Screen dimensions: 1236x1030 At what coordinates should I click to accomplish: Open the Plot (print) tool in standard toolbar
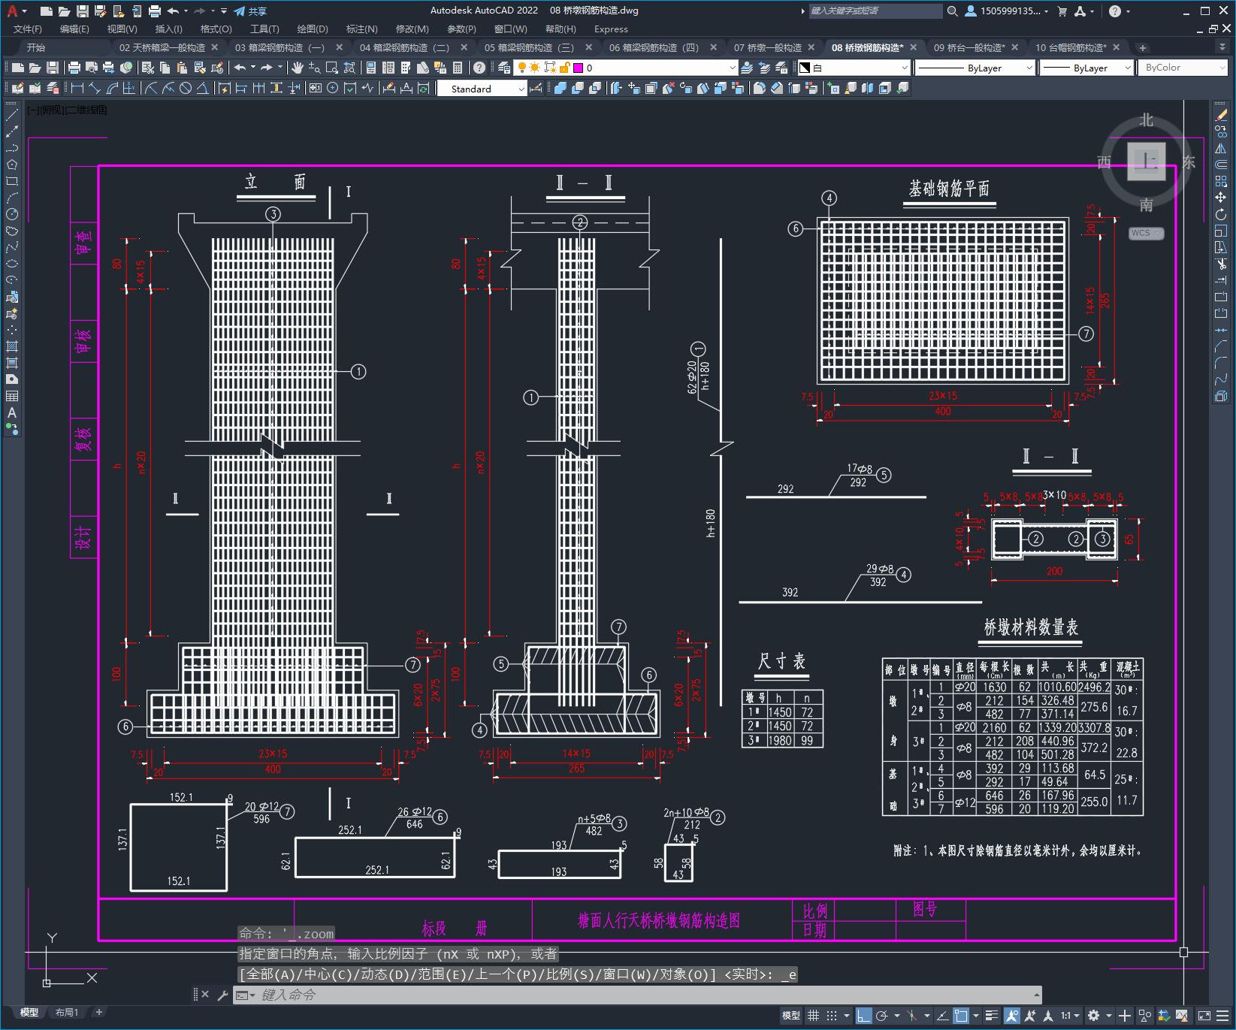[74, 68]
